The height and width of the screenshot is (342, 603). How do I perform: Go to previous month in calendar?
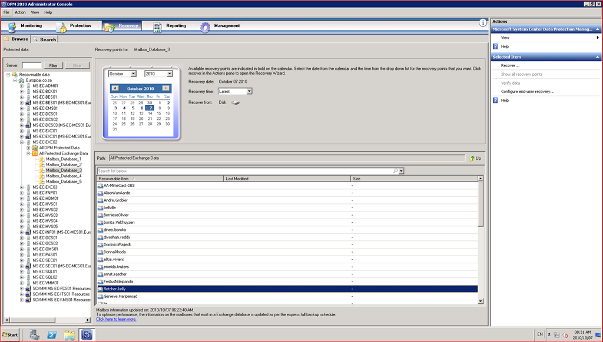pos(115,88)
